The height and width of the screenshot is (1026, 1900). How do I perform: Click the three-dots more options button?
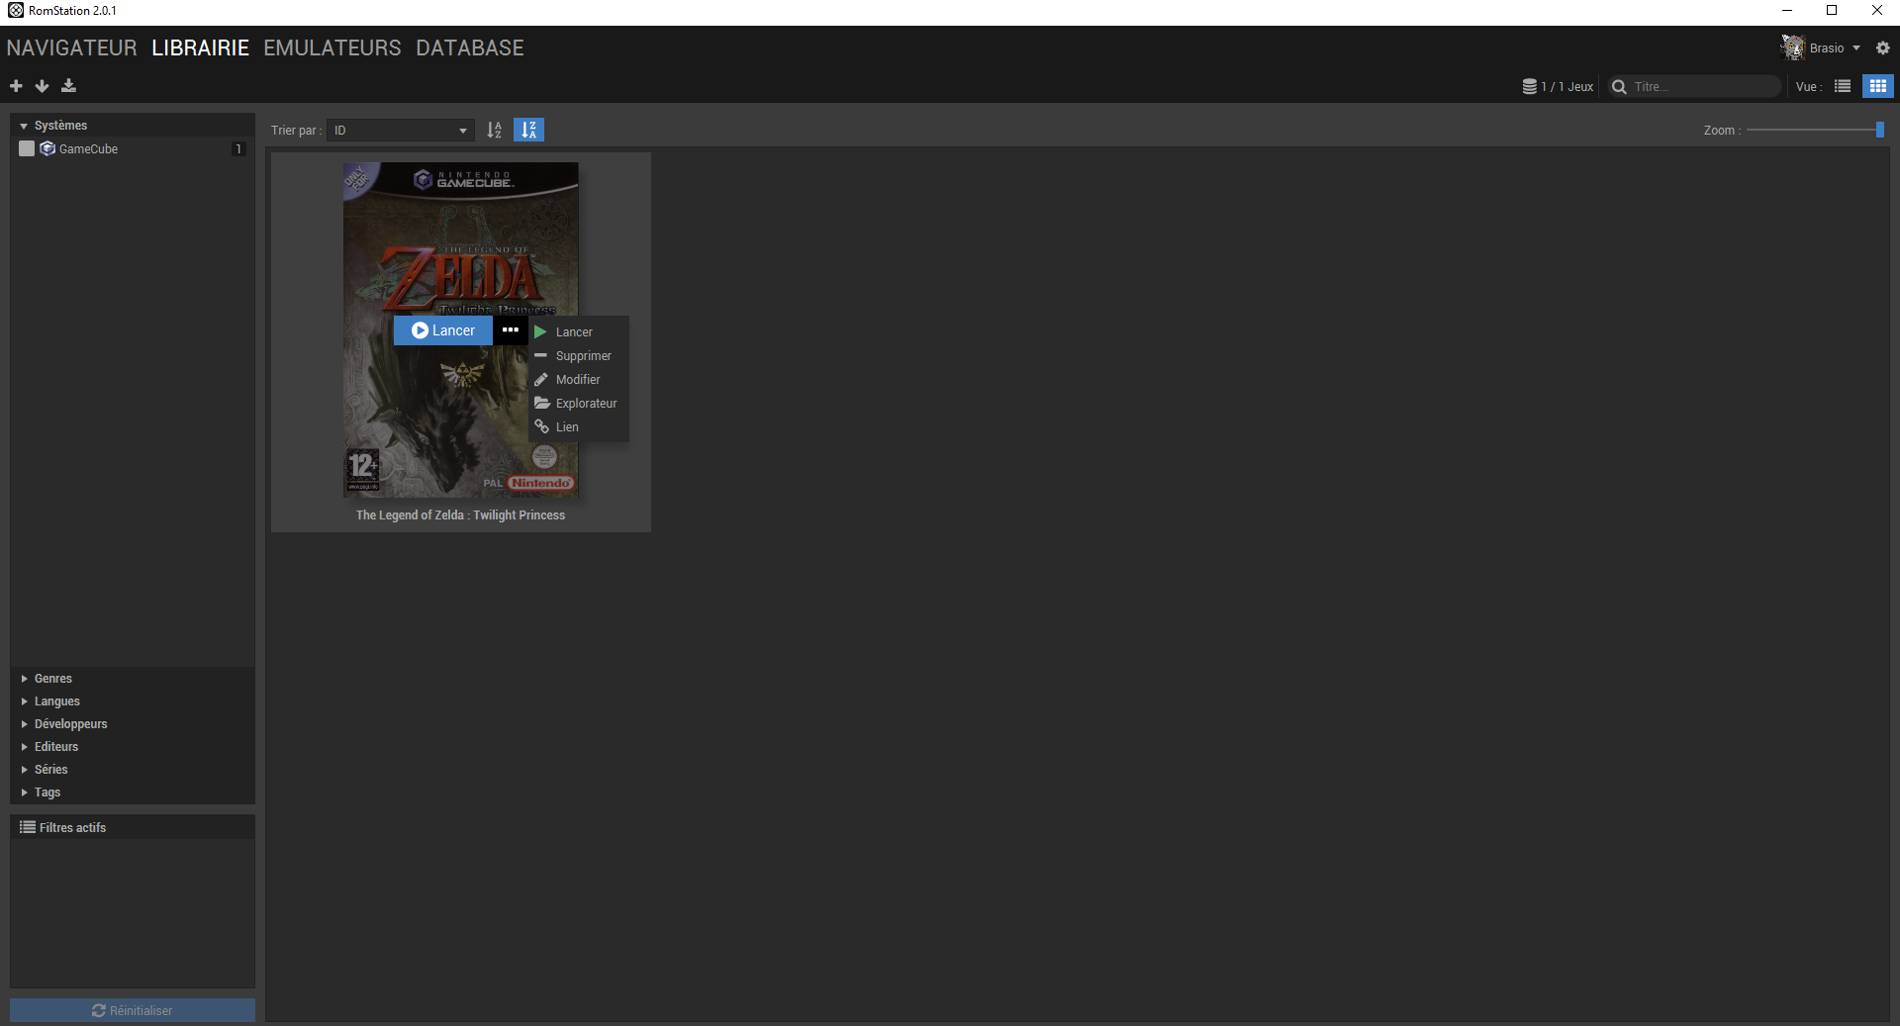click(x=511, y=329)
